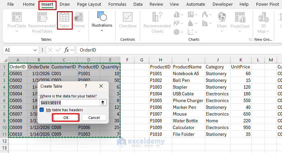Expand the fx function dropdown arrow
Screen dimensions: 282x153
(72, 50)
